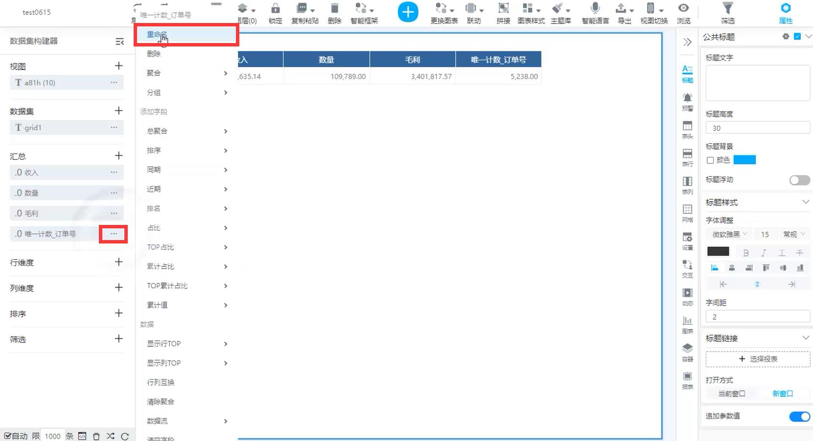Click the gear icon beside 公共标题

click(x=786, y=37)
